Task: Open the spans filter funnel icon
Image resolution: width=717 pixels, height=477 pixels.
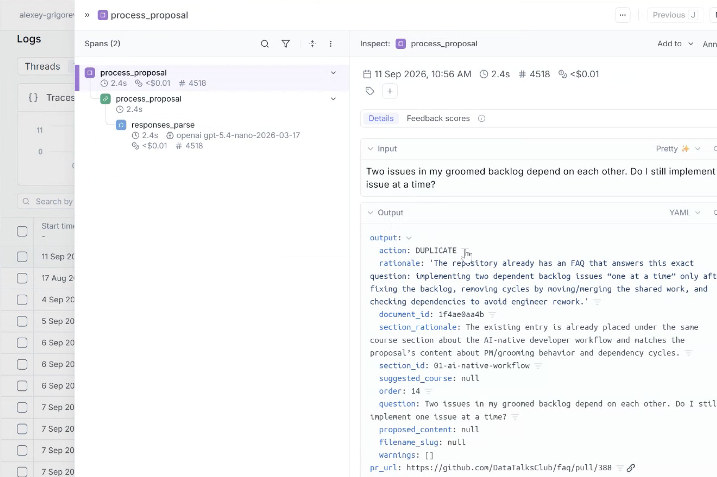Action: [x=285, y=44]
